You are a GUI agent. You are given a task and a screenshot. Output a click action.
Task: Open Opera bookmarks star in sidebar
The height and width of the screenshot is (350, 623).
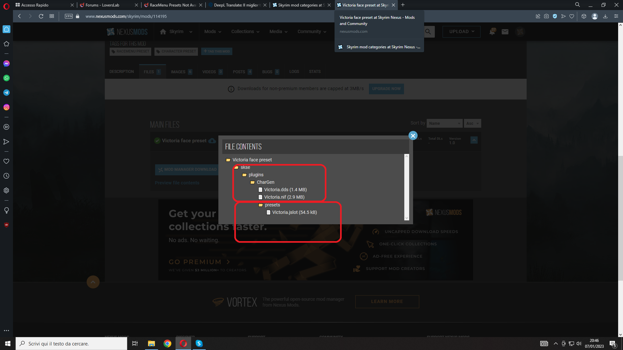point(6,44)
